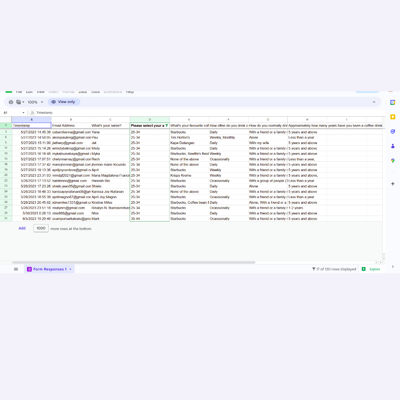Viewport: 400px width, 400px height.
Task: Open the View menu
Action: (41, 92)
